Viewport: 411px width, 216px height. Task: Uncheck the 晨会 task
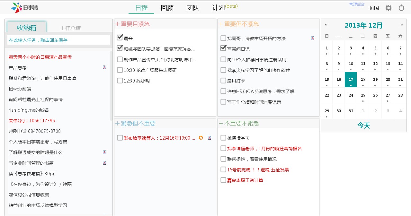point(120,38)
